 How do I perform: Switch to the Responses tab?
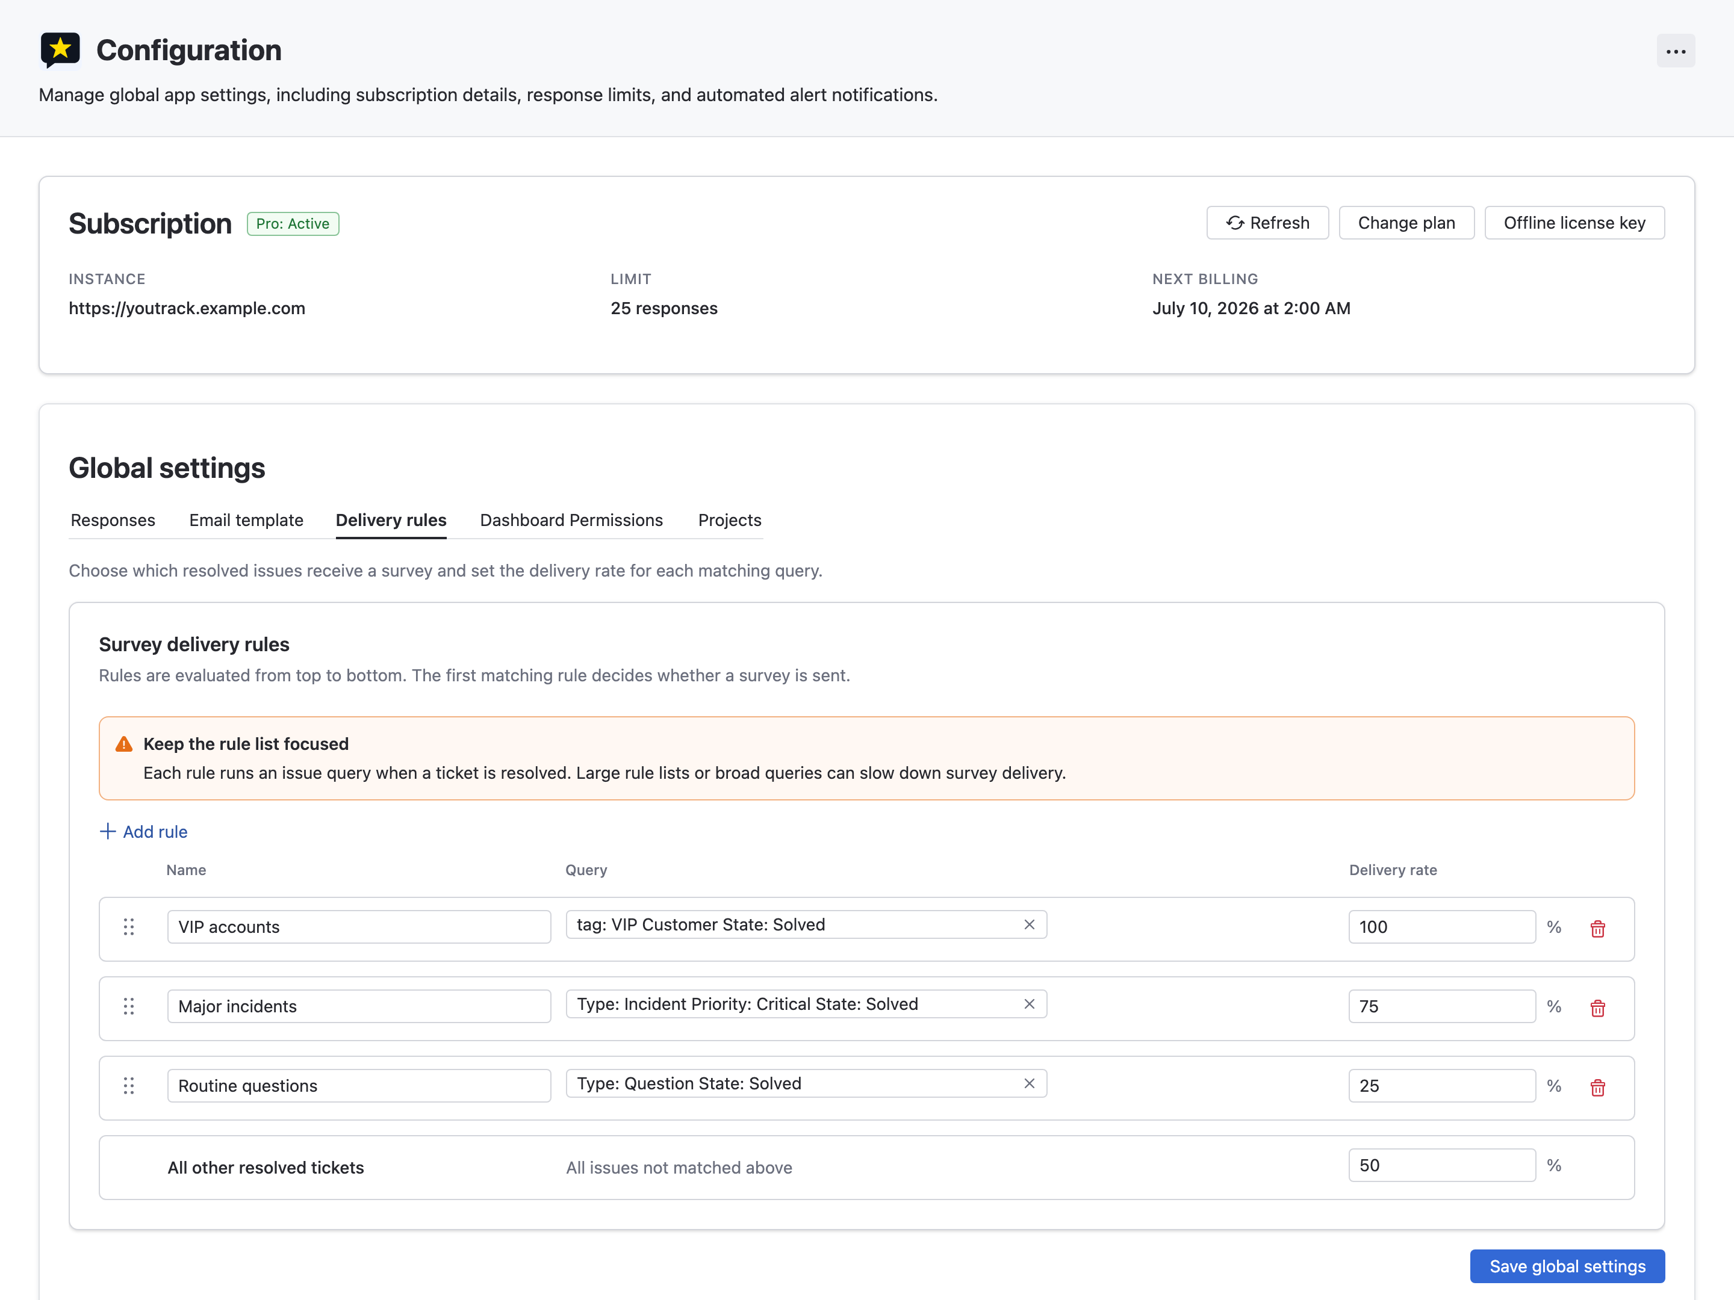tap(113, 521)
